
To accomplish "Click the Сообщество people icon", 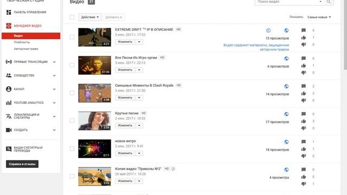I will tap(9, 75).
